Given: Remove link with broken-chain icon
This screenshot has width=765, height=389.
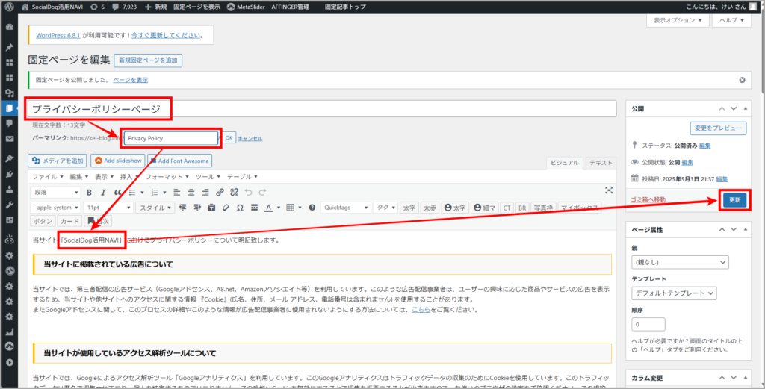Looking at the screenshot, I should coord(234,192).
